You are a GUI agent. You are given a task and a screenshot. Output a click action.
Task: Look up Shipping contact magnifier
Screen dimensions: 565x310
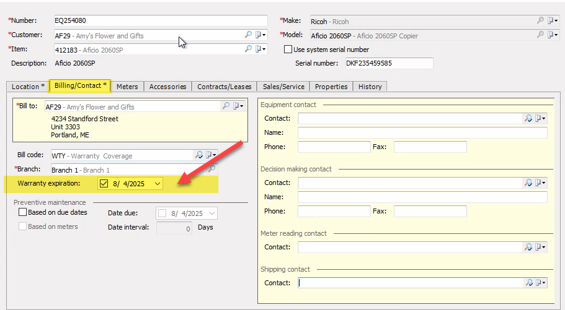pos(528,283)
